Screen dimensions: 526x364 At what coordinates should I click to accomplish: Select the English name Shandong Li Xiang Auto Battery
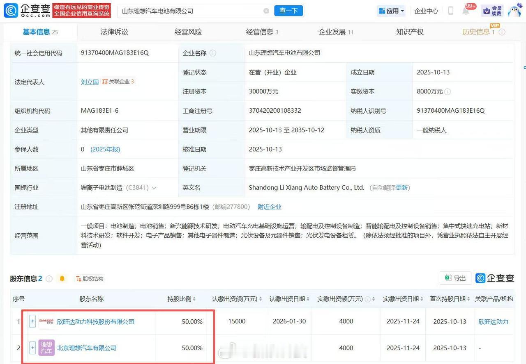307,188
